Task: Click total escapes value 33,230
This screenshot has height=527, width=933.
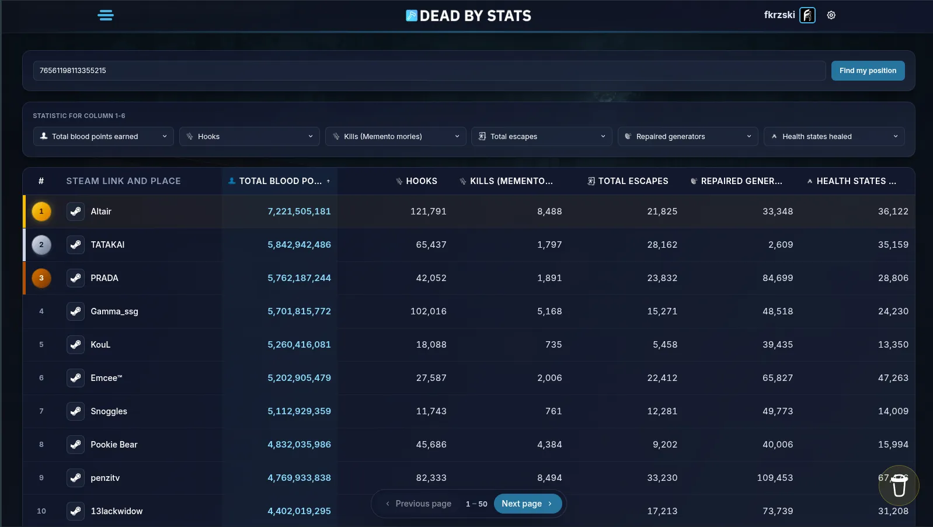Action: pos(662,478)
